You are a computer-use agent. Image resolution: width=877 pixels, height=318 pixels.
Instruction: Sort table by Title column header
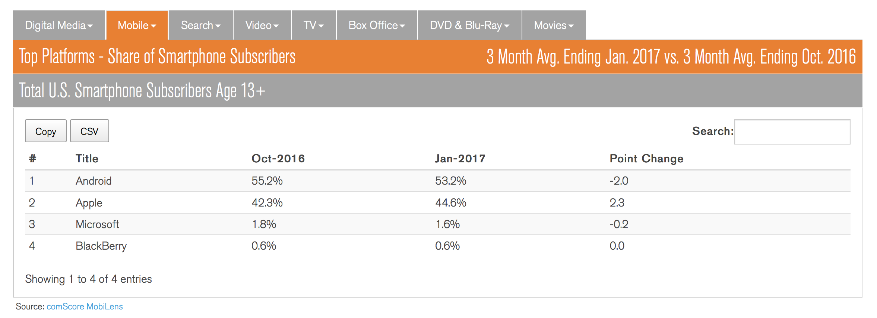tap(87, 159)
